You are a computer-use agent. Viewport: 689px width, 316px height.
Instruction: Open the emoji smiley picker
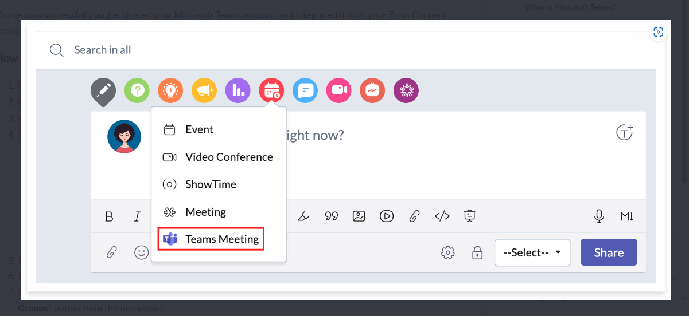click(142, 252)
